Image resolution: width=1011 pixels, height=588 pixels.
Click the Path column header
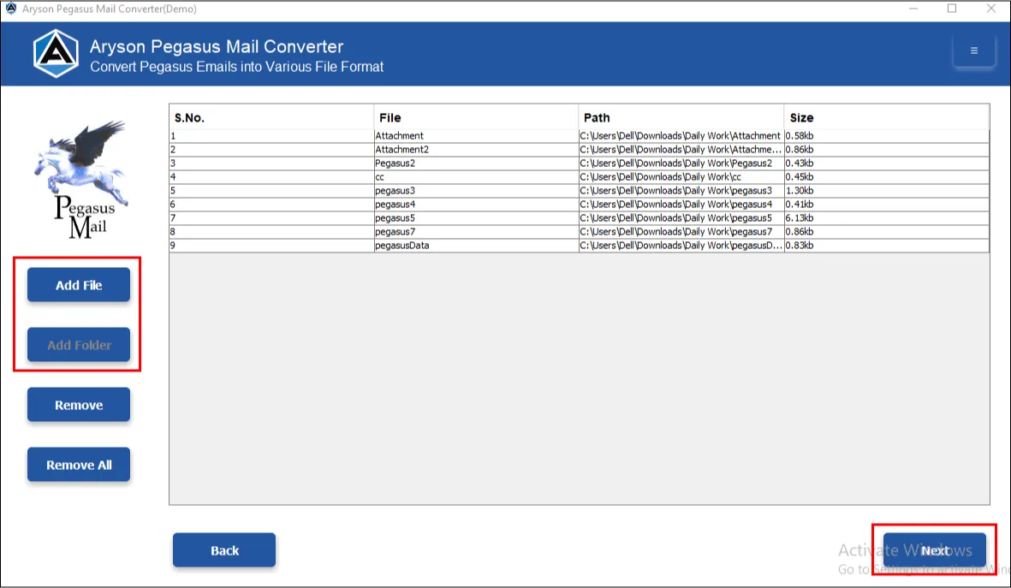tap(681, 117)
